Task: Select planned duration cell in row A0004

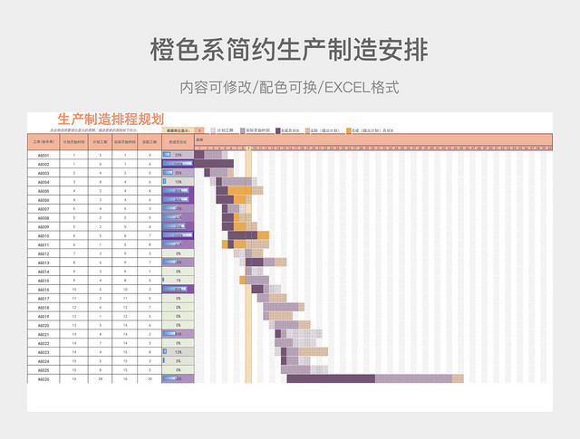Action: click(x=100, y=182)
